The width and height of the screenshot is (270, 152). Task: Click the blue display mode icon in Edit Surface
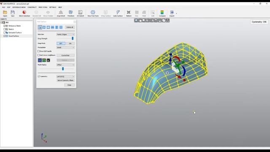click(40, 60)
